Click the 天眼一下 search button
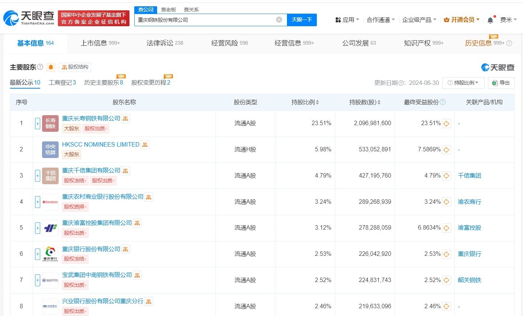 [x=302, y=20]
